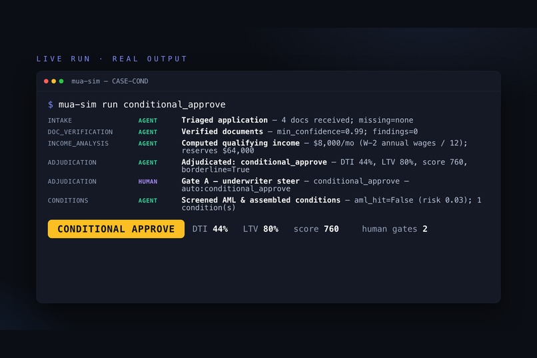This screenshot has height=358, width=537.
Task: Click the '$' prompt symbol
Action: click(51, 105)
